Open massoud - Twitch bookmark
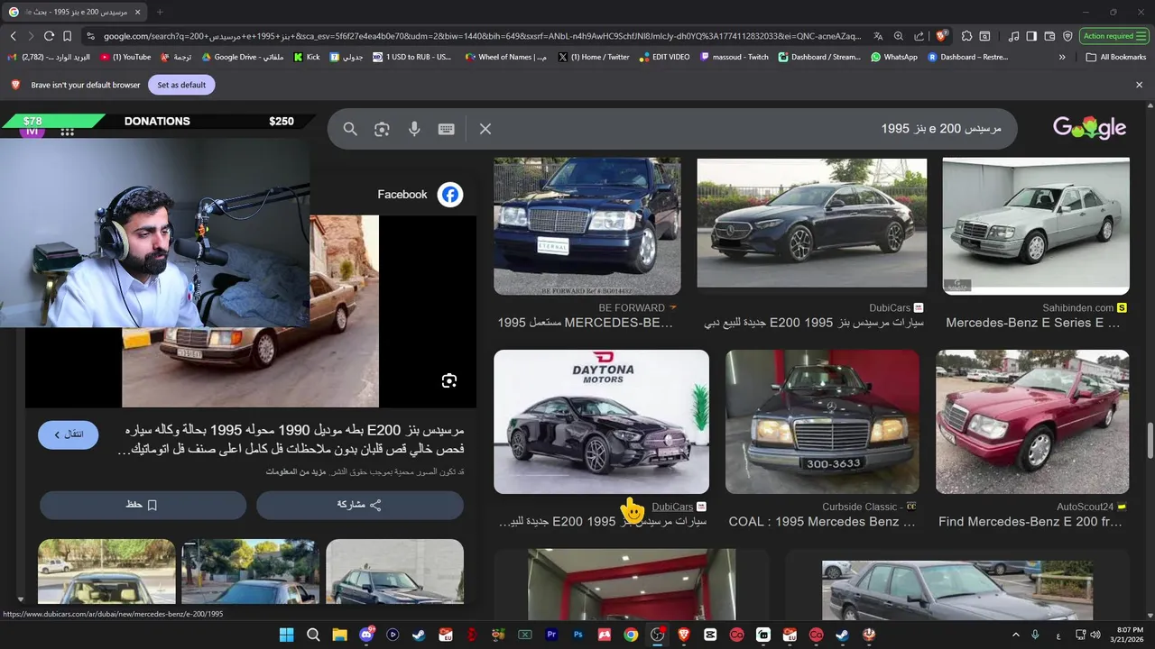 pyautogui.click(x=735, y=57)
